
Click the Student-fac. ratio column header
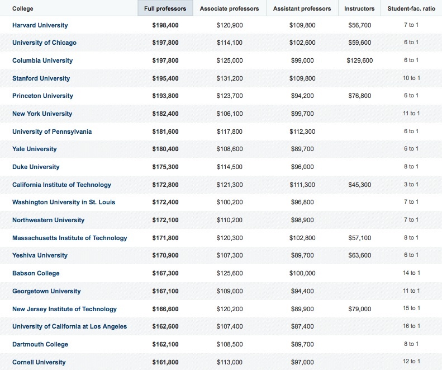coord(411,8)
